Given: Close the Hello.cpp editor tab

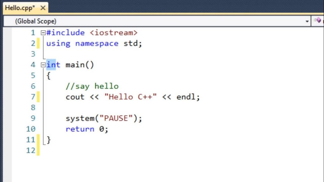Looking at the screenshot, I should click(43, 8).
